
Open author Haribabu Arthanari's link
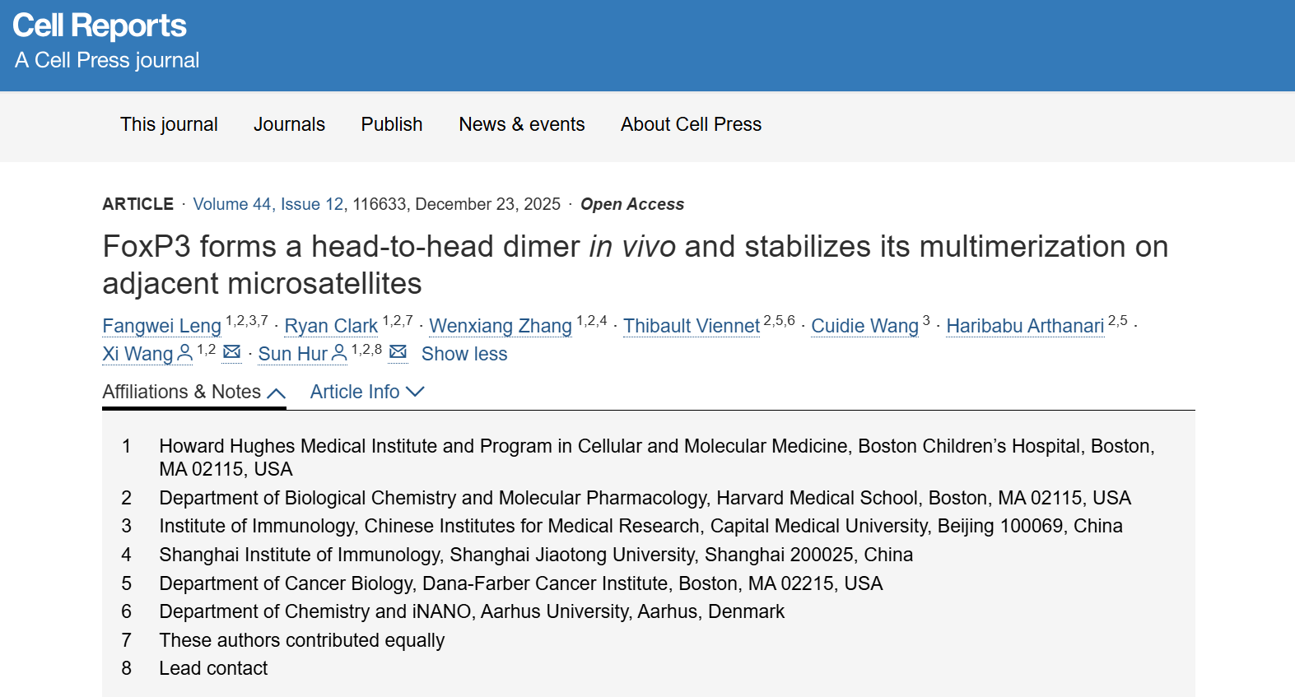pyautogui.click(x=1025, y=326)
